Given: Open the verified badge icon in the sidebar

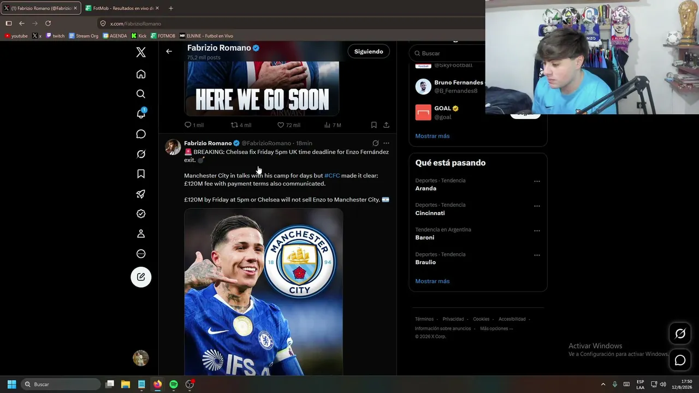Looking at the screenshot, I should tap(141, 214).
